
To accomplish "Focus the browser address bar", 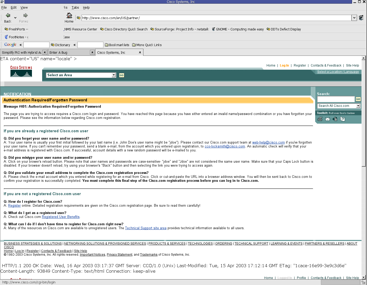I will click(x=216, y=18).
